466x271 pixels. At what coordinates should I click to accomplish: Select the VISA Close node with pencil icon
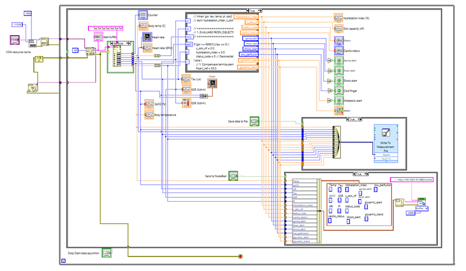tap(33, 88)
